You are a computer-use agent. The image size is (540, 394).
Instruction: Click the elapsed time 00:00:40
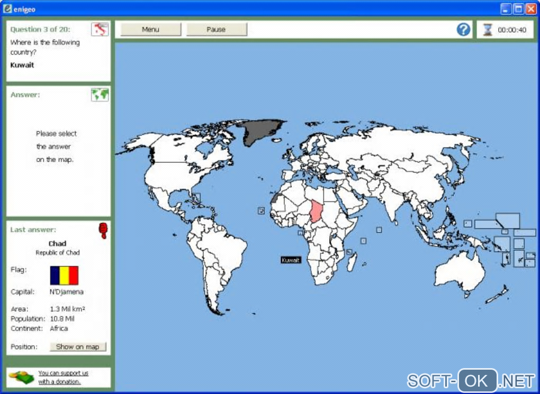pos(512,30)
